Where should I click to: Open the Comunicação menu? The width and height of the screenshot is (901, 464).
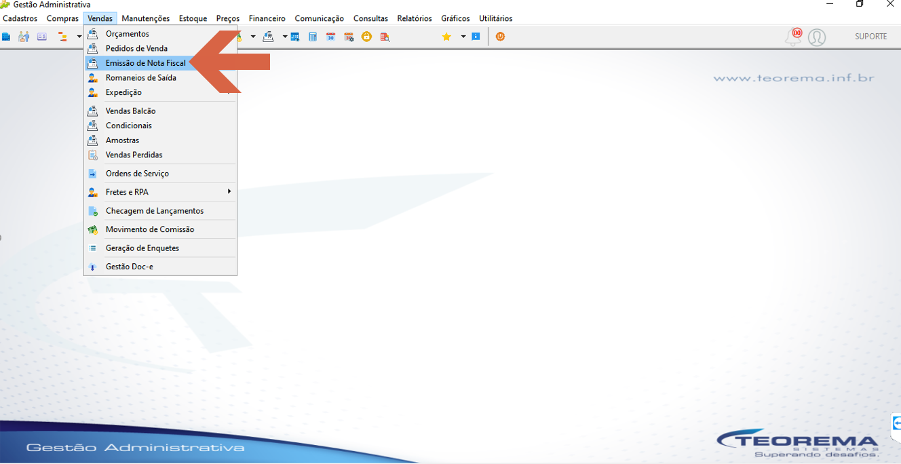point(320,18)
